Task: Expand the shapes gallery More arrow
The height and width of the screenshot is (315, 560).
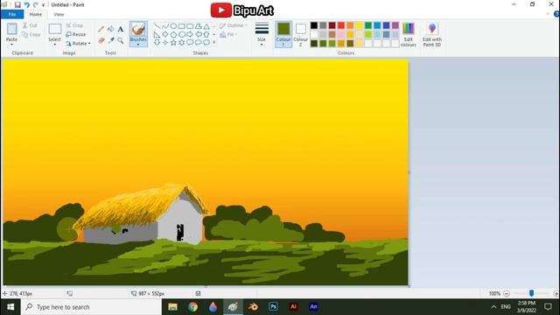Action: (x=213, y=43)
